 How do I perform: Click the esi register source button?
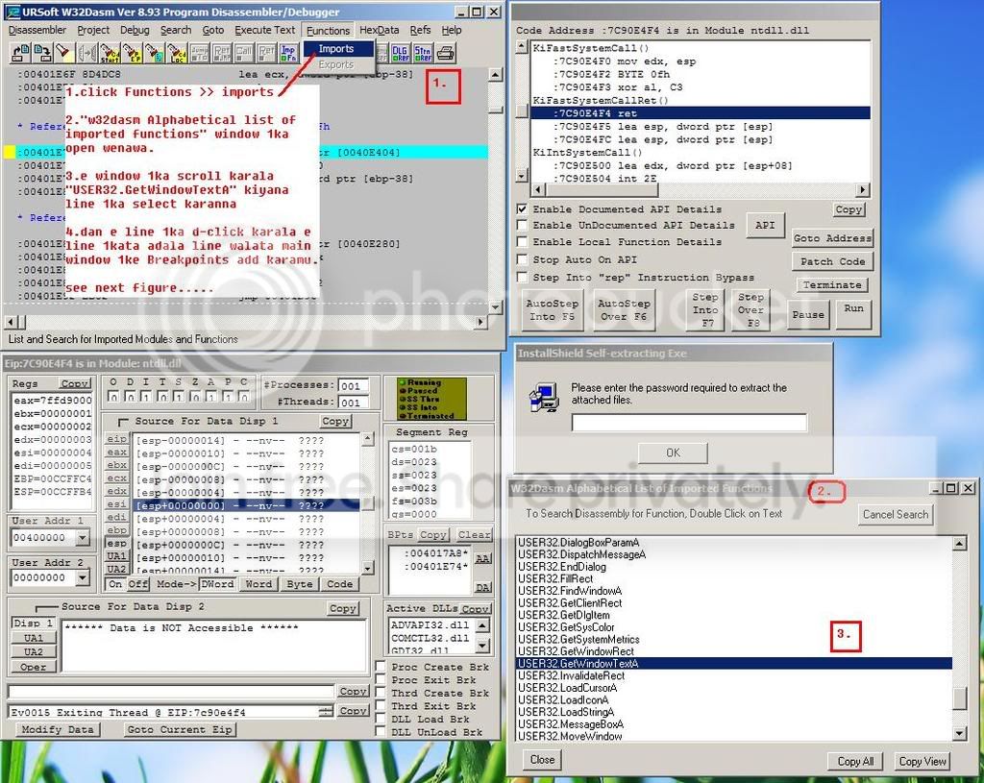[116, 503]
